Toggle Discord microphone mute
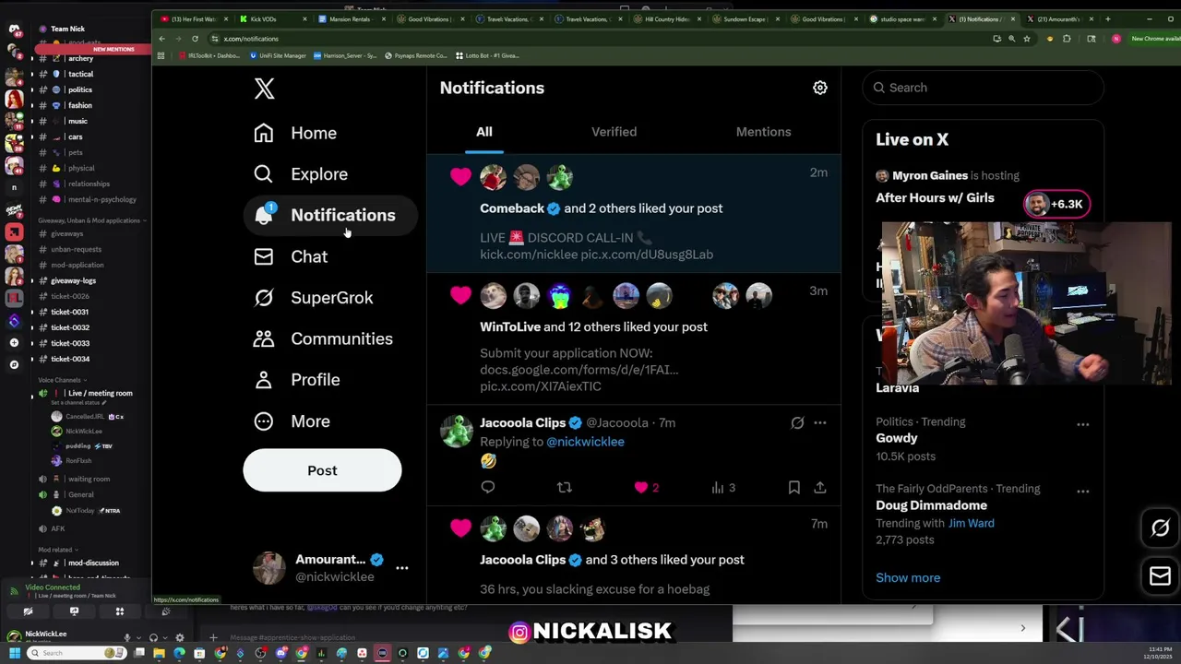 (x=127, y=637)
